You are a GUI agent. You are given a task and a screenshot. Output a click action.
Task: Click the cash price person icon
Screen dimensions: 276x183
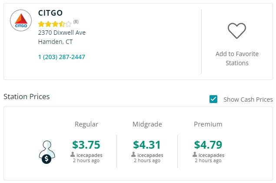47,152
